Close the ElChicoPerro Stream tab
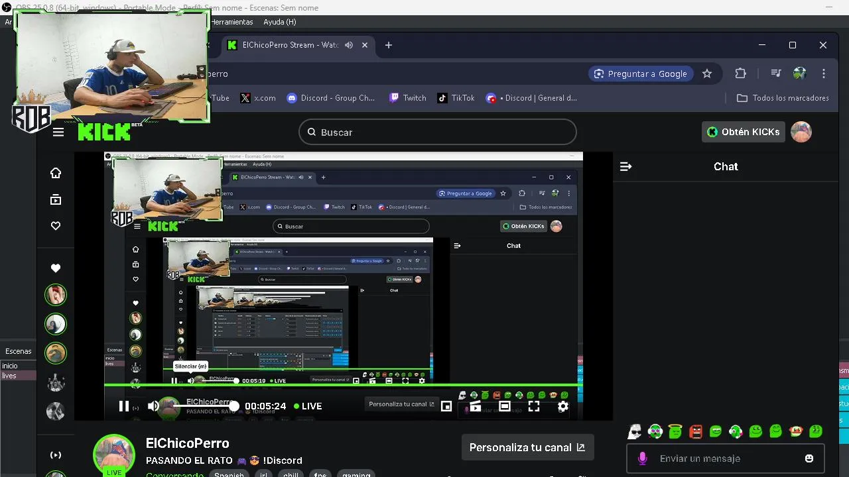The width and height of the screenshot is (849, 477). pyautogui.click(x=365, y=45)
